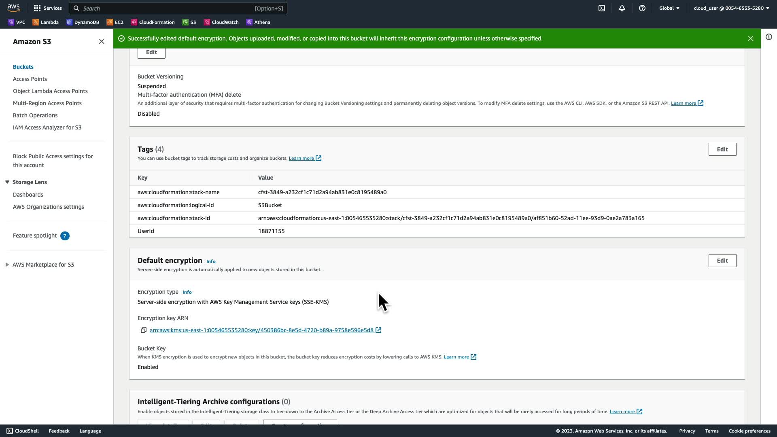Open the KMS encryption key ARN link
This screenshot has width=777, height=437.
[261, 331]
